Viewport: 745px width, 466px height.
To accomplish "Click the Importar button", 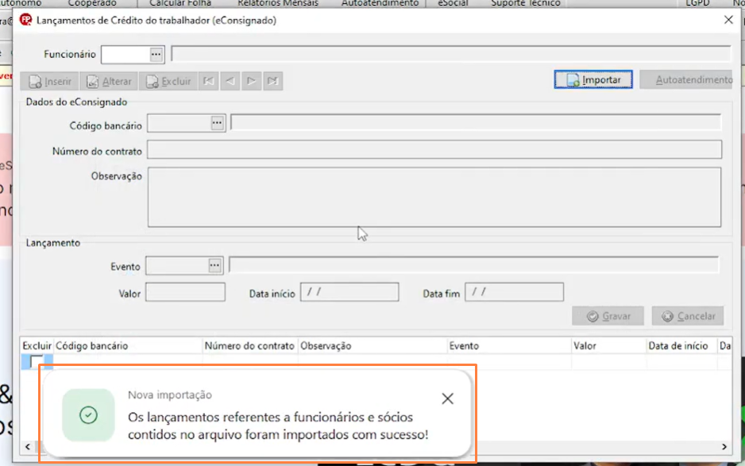I will pos(593,80).
